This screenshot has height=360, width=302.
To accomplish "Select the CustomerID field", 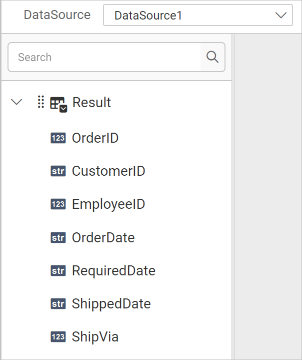I will tap(108, 171).
